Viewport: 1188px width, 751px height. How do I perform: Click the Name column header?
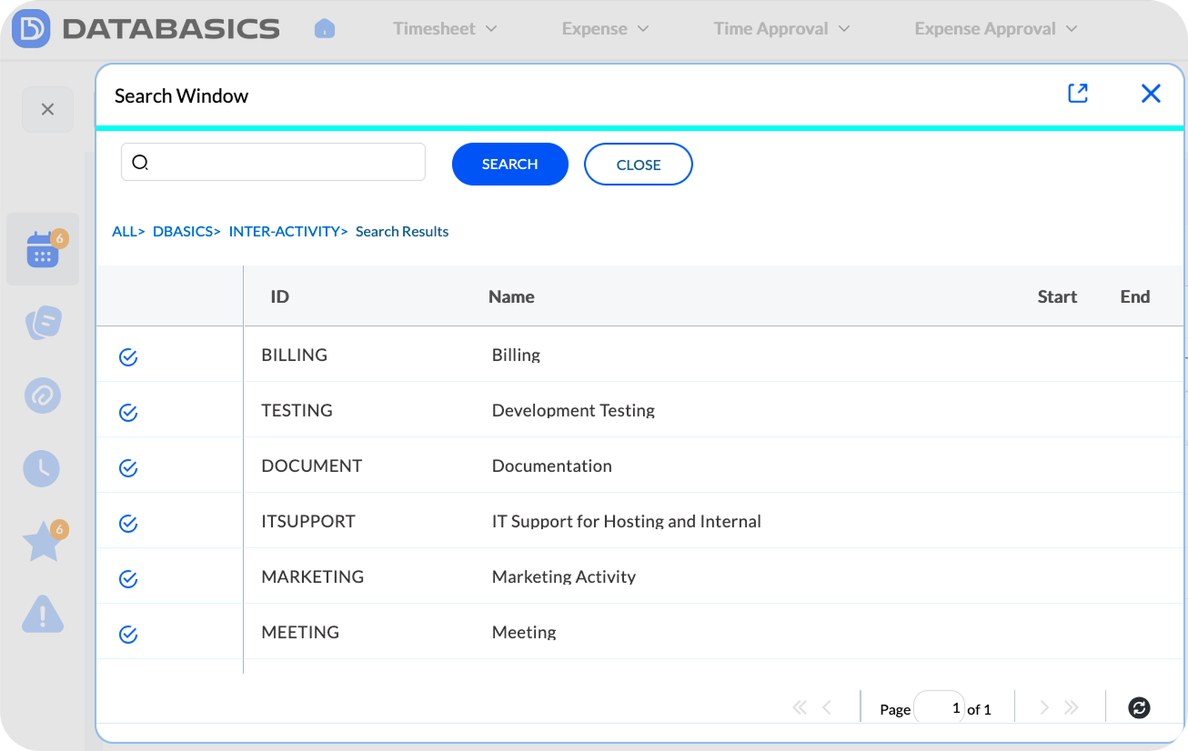point(511,296)
